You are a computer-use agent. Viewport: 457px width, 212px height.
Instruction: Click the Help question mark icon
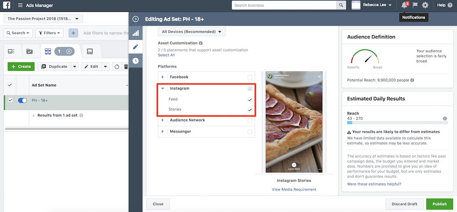click(450, 5)
